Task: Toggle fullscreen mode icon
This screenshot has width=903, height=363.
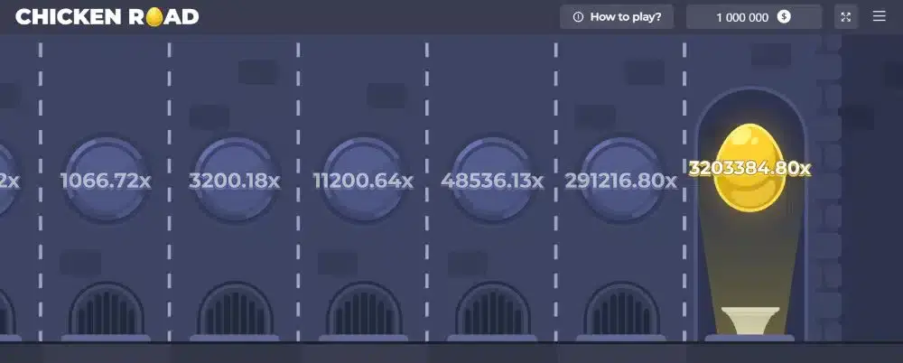Action: tap(845, 17)
